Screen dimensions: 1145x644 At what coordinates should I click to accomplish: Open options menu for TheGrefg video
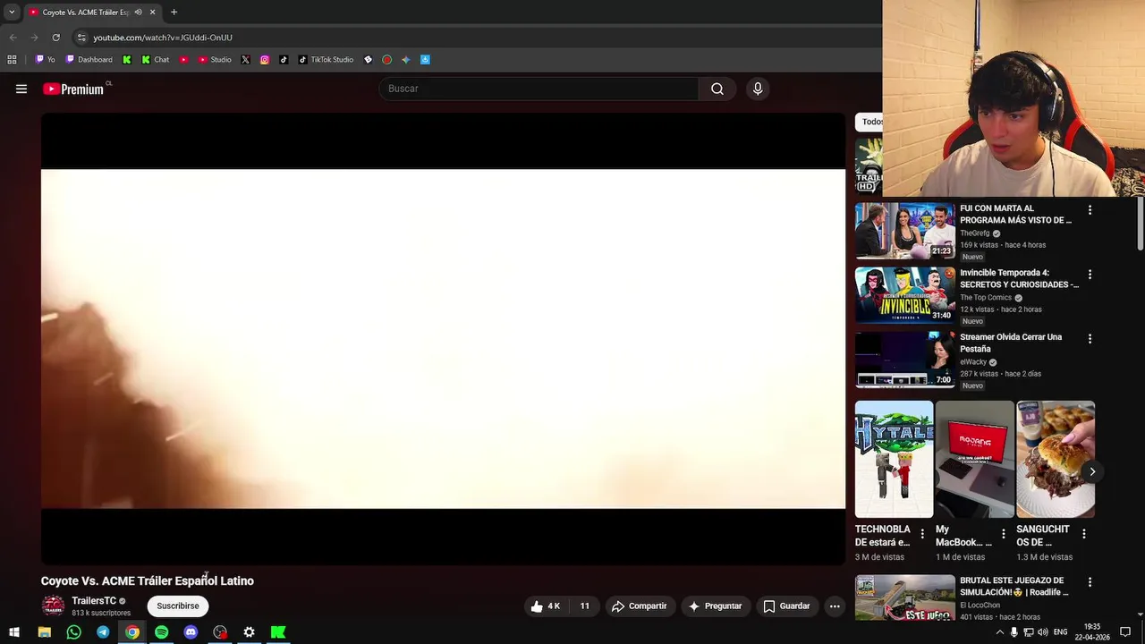pyautogui.click(x=1090, y=210)
